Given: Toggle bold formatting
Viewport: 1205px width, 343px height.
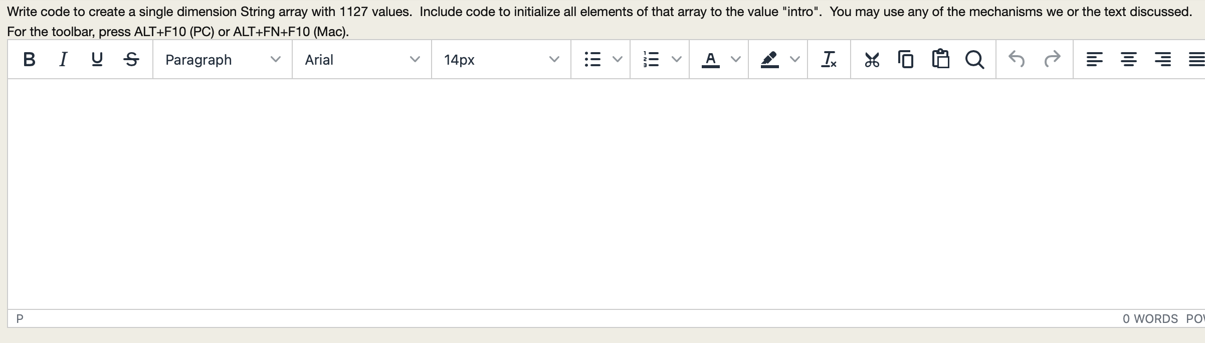Looking at the screenshot, I should [29, 60].
